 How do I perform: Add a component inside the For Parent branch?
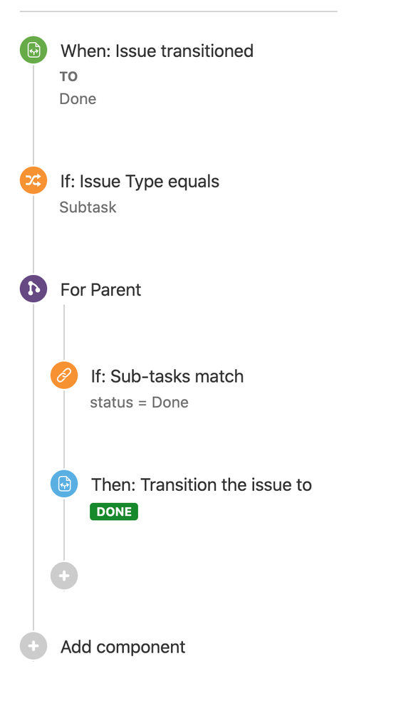pyautogui.click(x=64, y=576)
